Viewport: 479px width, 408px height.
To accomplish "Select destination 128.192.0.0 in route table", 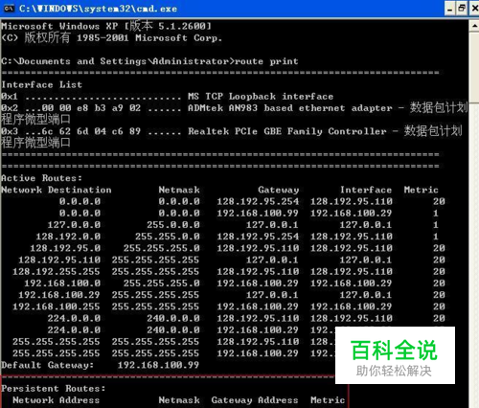I will point(68,237).
